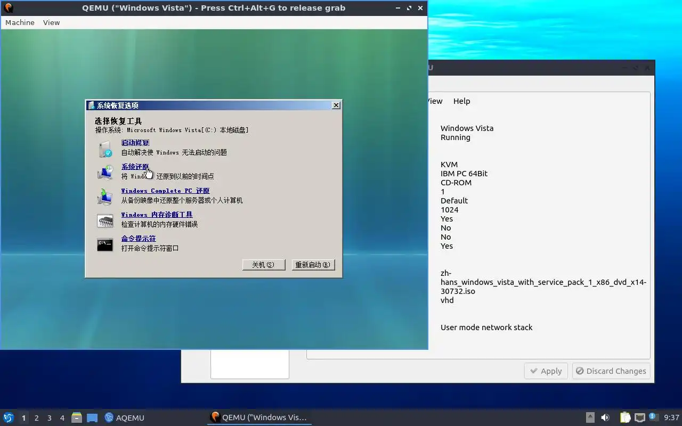Click the 'CD-ROM' boot value in AQEMU
This screenshot has width=682, height=426.
(x=456, y=183)
